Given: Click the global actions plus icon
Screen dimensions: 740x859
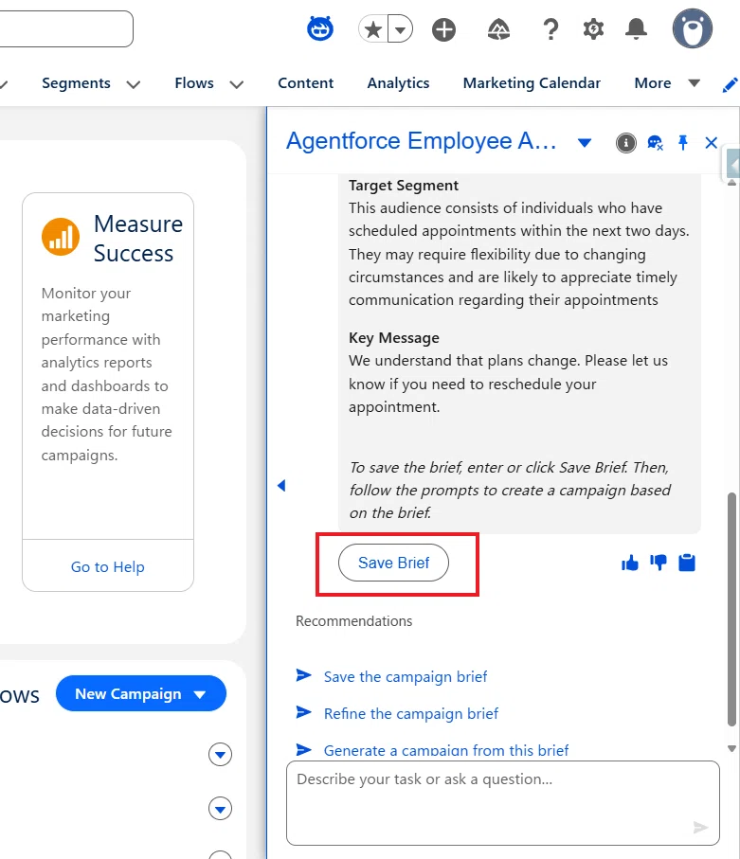Looking at the screenshot, I should pos(443,29).
